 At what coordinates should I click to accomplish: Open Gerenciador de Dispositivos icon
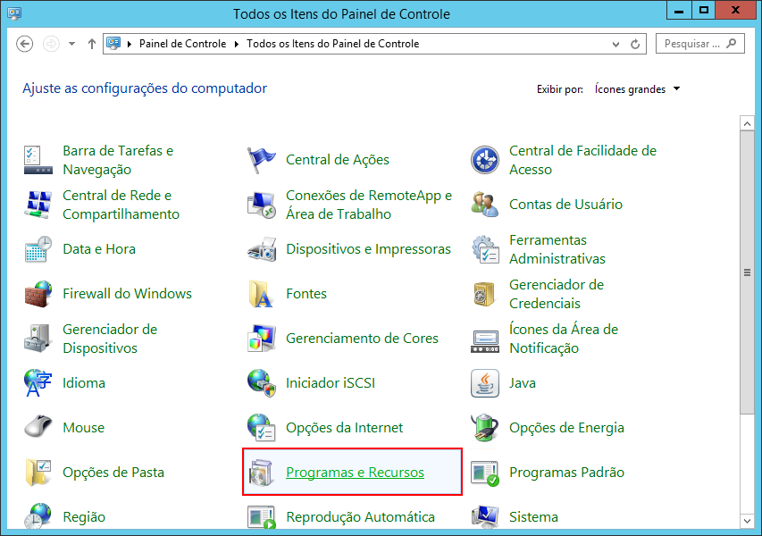click(38, 339)
